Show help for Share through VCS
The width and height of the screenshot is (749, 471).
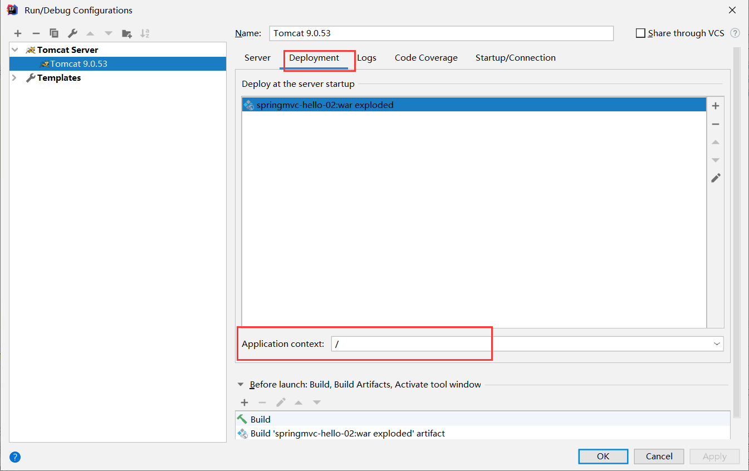click(735, 33)
